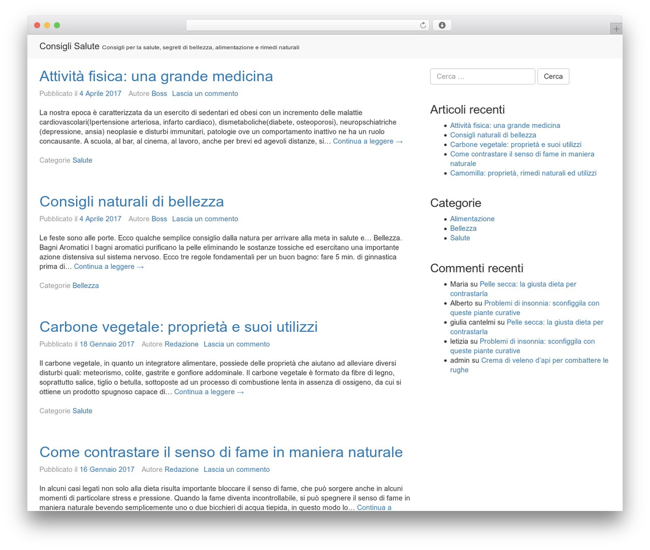Select Alimentazione in sidebar Categorie list
The image size is (650, 550).
472,219
